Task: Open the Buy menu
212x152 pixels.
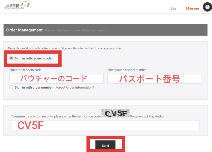Action: (x=174, y=8)
